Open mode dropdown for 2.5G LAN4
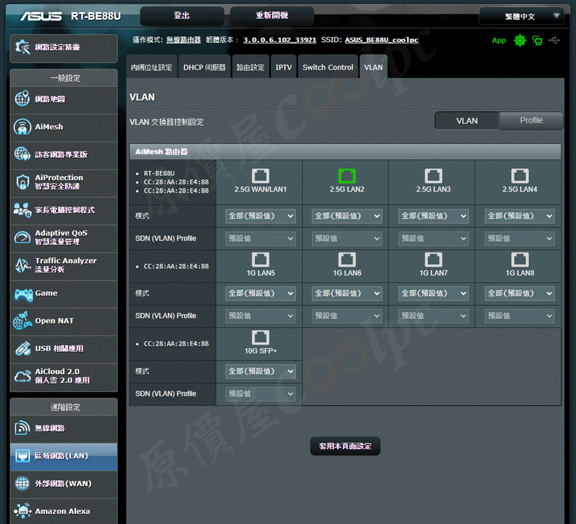Viewport: 576px width, 524px height. click(520, 216)
